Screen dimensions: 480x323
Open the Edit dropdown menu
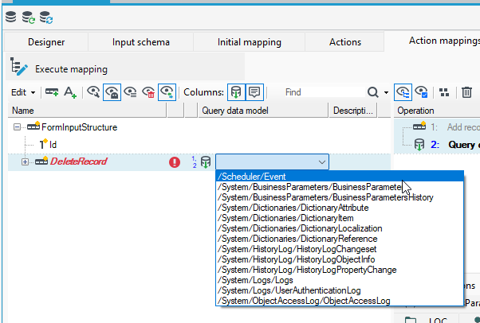click(x=23, y=92)
